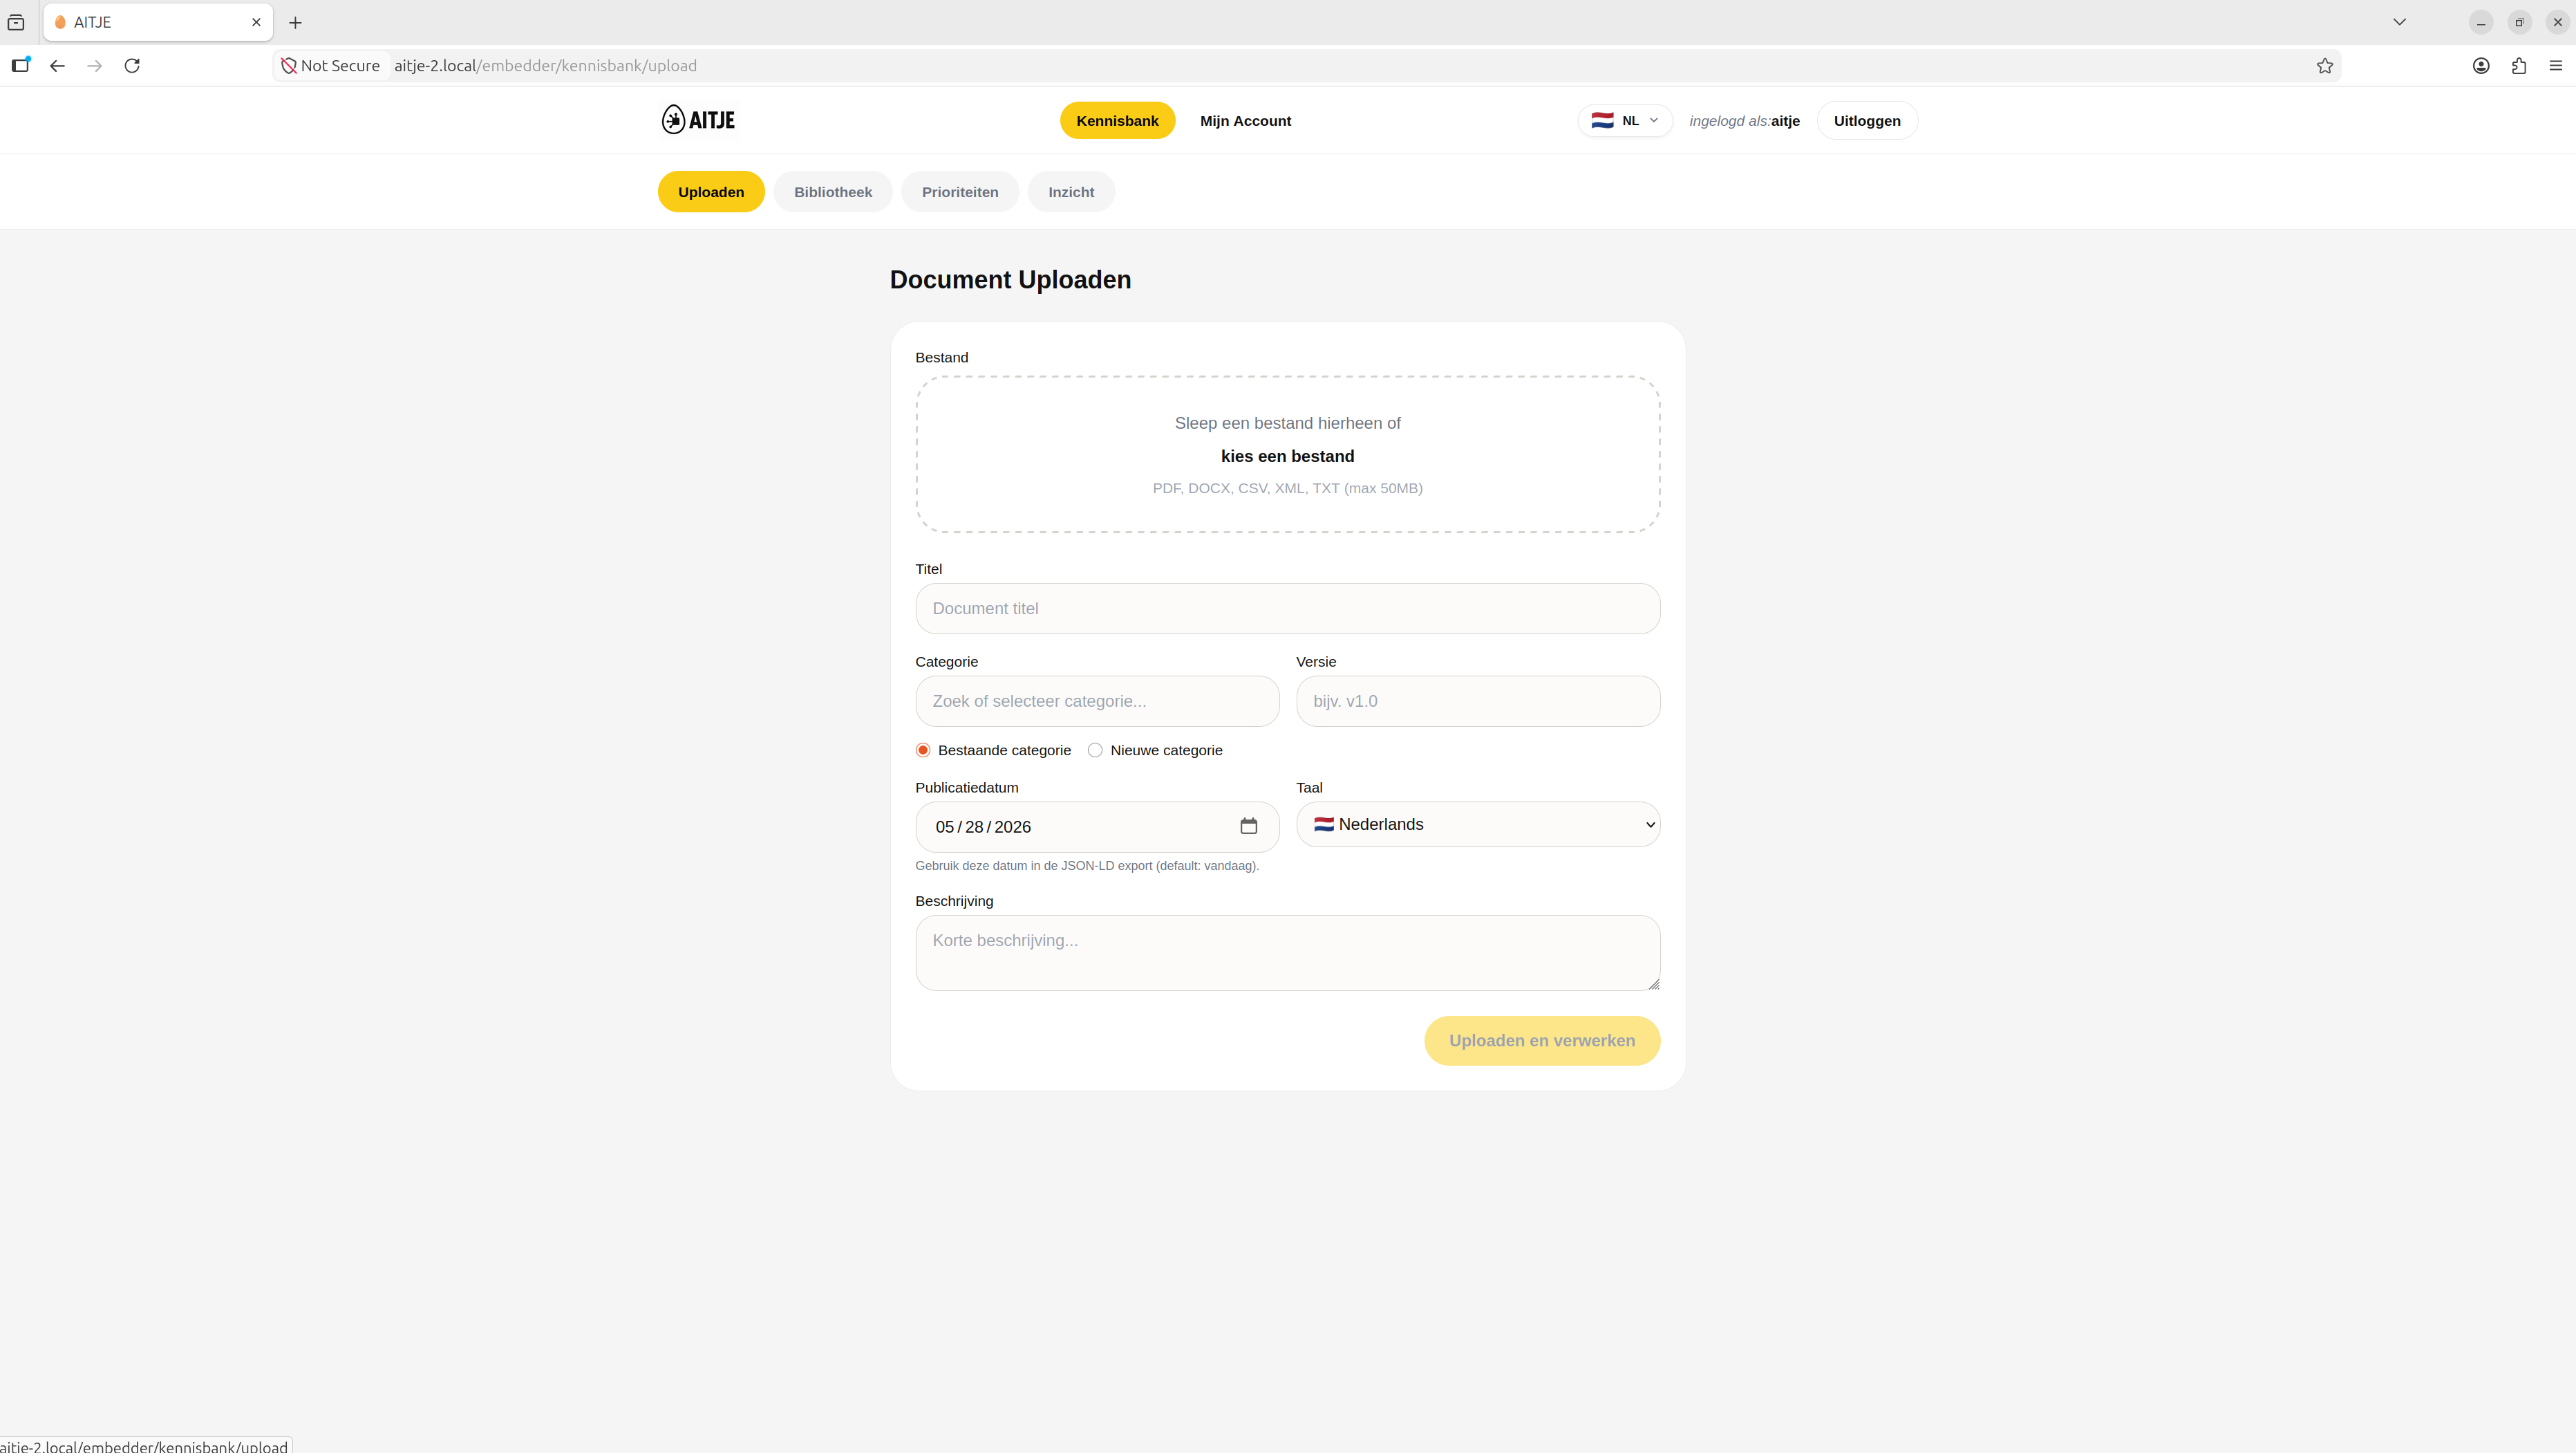This screenshot has width=2576, height=1453.
Task: Click the JSON-LD export date hint text
Action: point(1087,866)
